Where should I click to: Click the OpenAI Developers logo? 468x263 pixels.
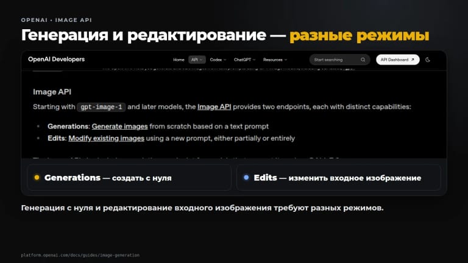point(57,59)
